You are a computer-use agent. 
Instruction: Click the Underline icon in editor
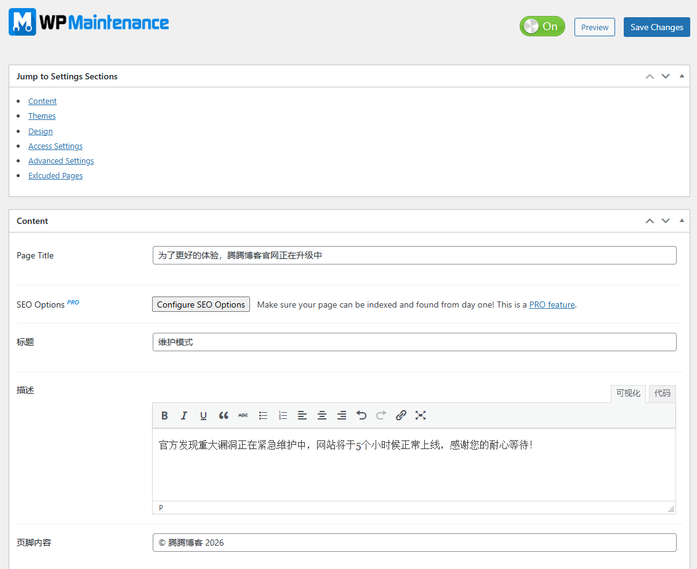point(203,416)
